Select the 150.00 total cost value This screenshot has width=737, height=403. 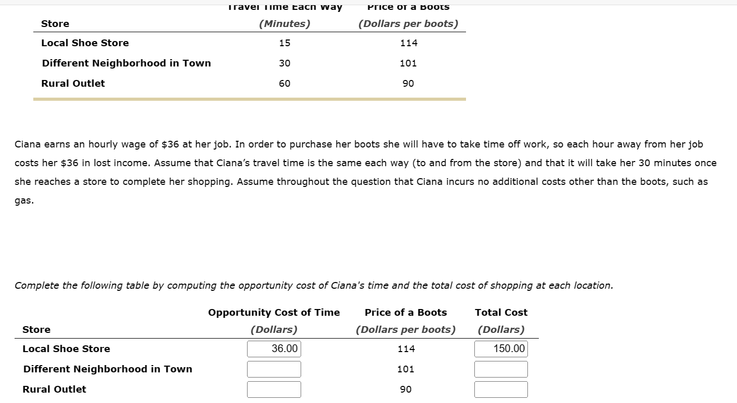(x=500, y=348)
